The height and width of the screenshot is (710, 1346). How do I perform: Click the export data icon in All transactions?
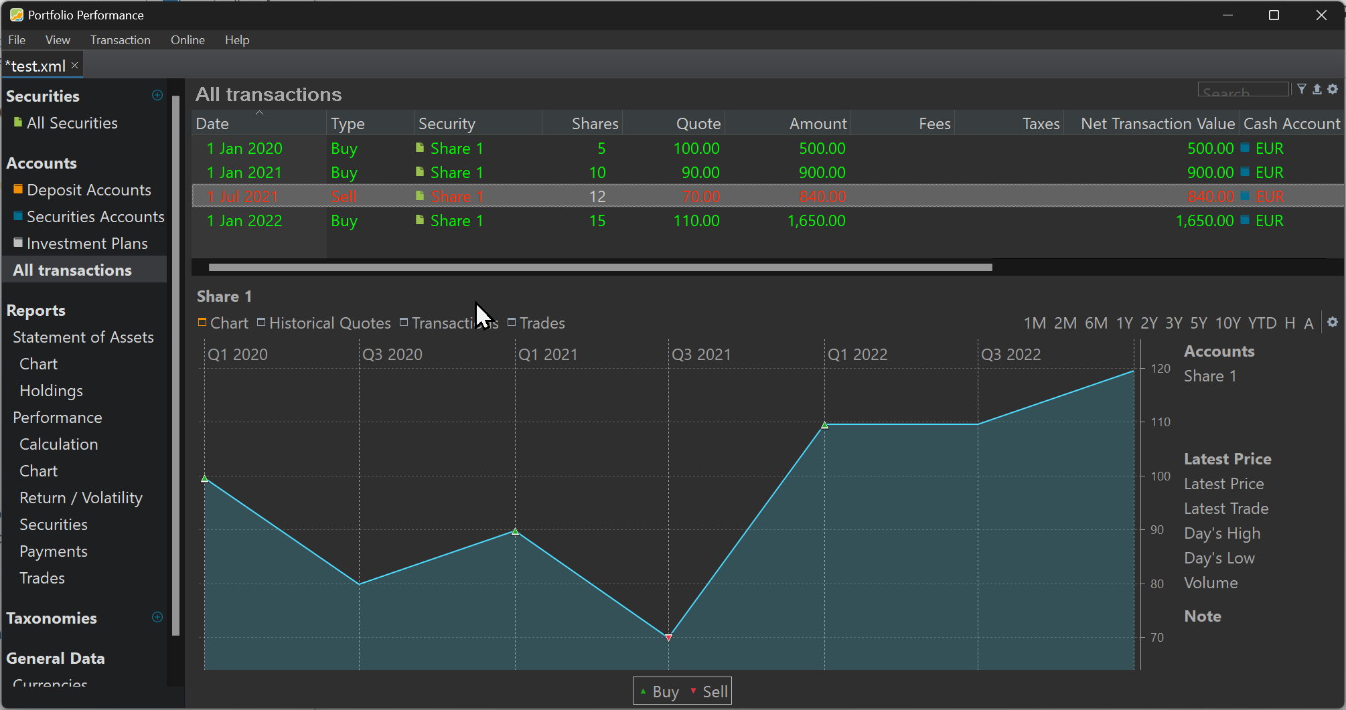1317,89
